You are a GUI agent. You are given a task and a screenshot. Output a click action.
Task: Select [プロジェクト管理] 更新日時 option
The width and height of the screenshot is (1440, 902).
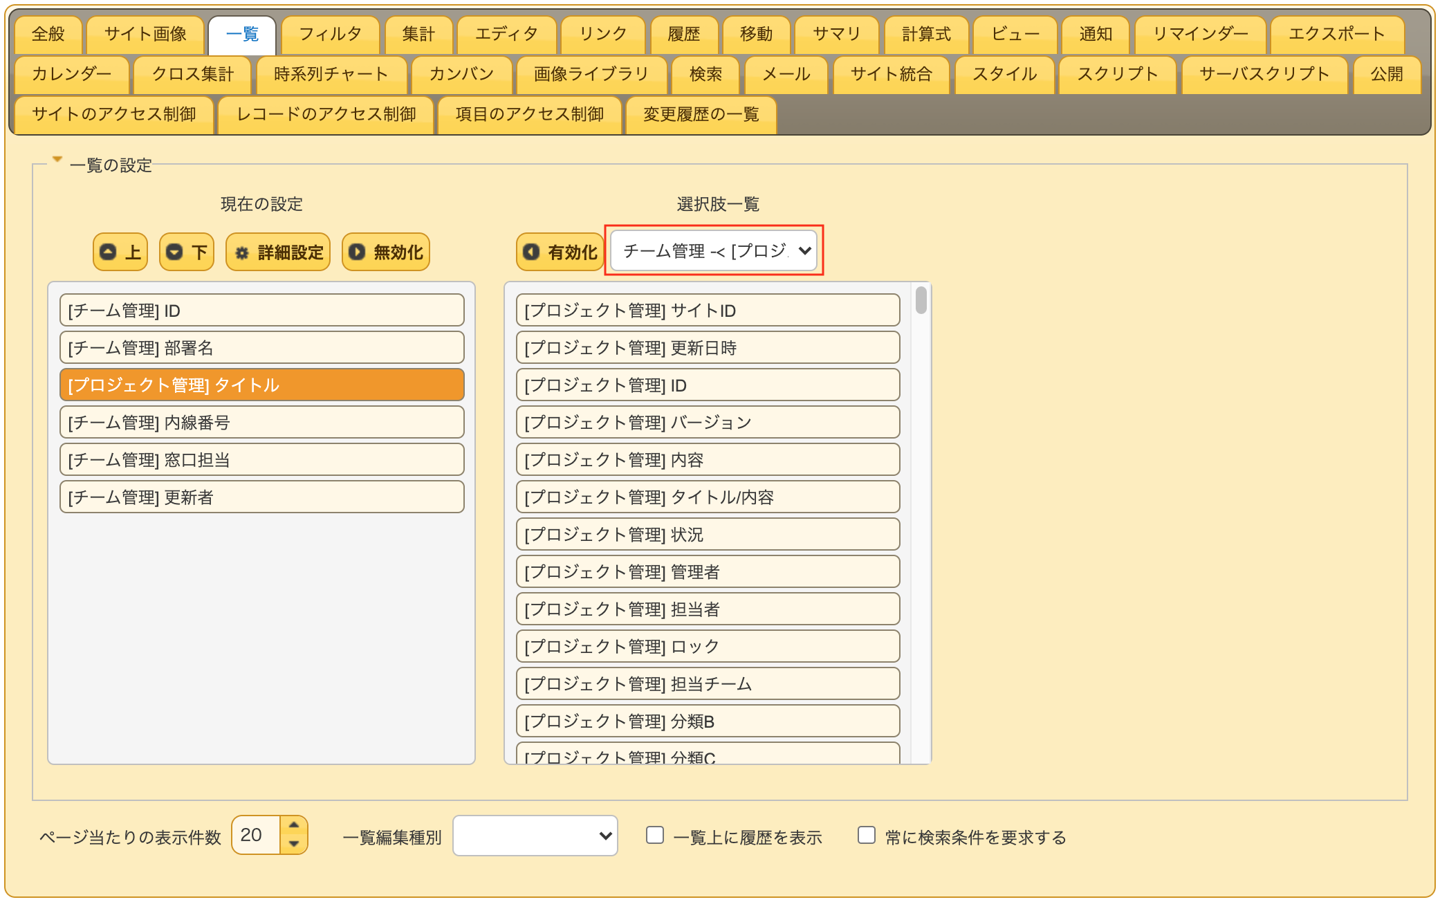(x=708, y=347)
